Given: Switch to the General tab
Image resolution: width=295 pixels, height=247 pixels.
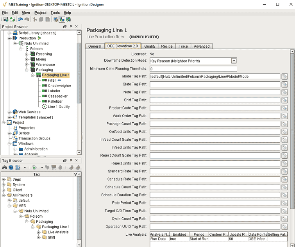Looking at the screenshot, I should 95,46.
